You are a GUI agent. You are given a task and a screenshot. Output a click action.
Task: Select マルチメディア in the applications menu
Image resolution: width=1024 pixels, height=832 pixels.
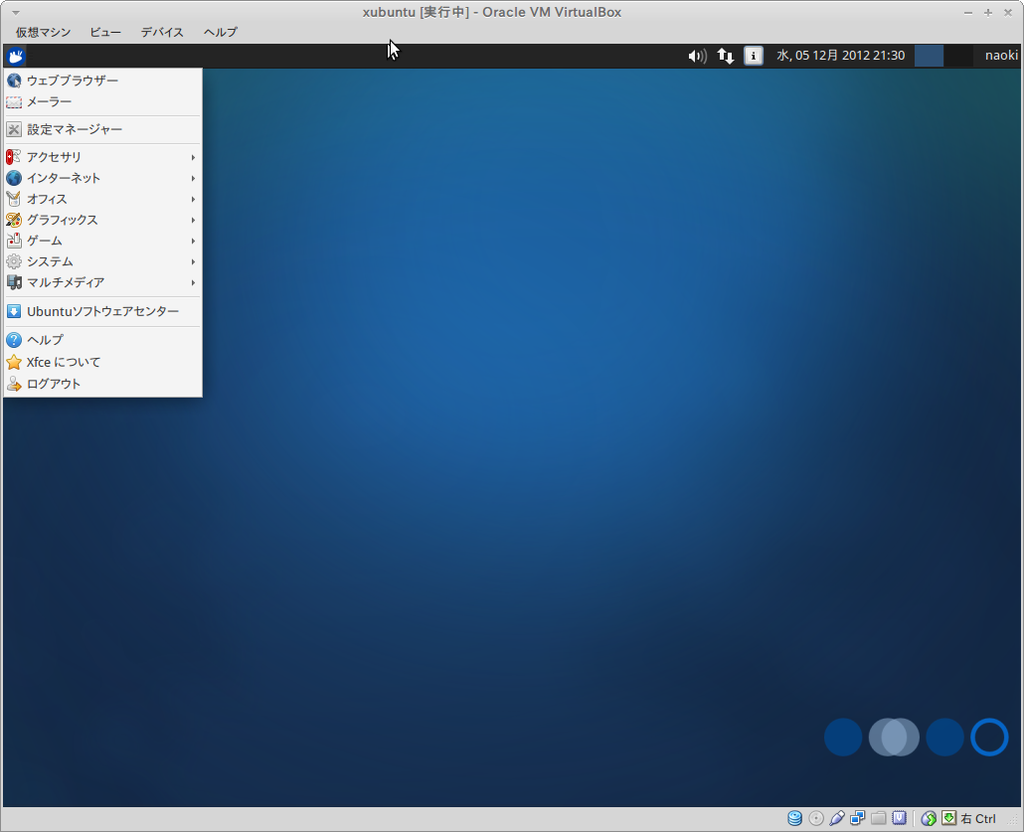pyautogui.click(x=102, y=282)
